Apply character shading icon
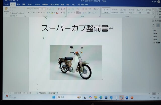This screenshot has width=161, height=105. pyautogui.click(x=61, y=13)
